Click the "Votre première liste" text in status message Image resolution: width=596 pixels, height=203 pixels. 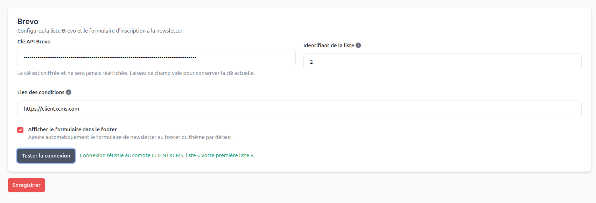pyautogui.click(x=225, y=155)
